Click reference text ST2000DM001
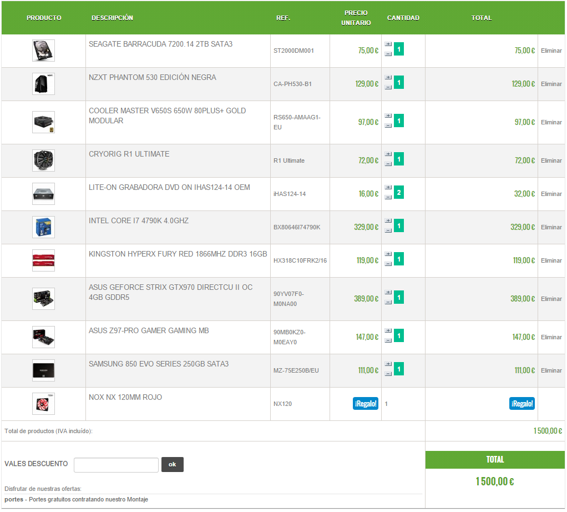This screenshot has height=512, width=567. point(293,51)
